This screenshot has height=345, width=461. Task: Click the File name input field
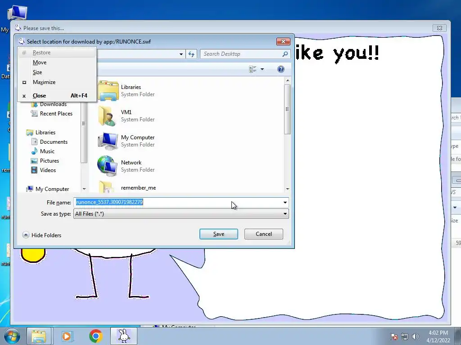pos(177,203)
